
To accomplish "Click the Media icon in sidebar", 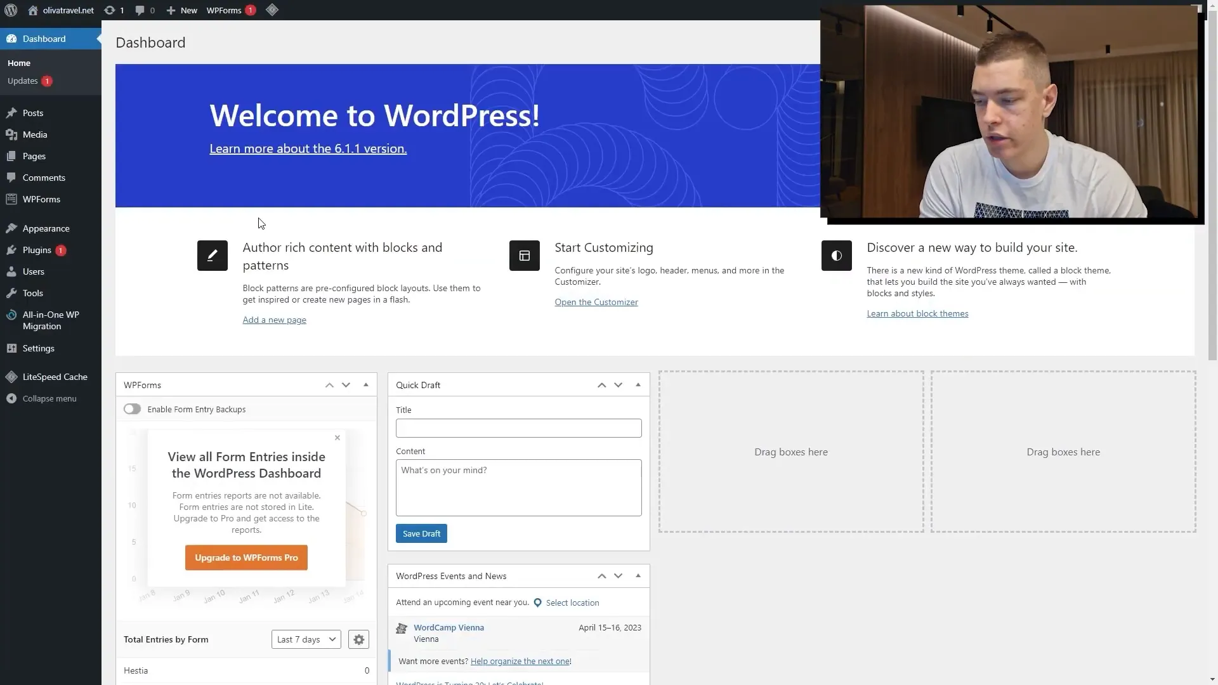I will [x=11, y=134].
